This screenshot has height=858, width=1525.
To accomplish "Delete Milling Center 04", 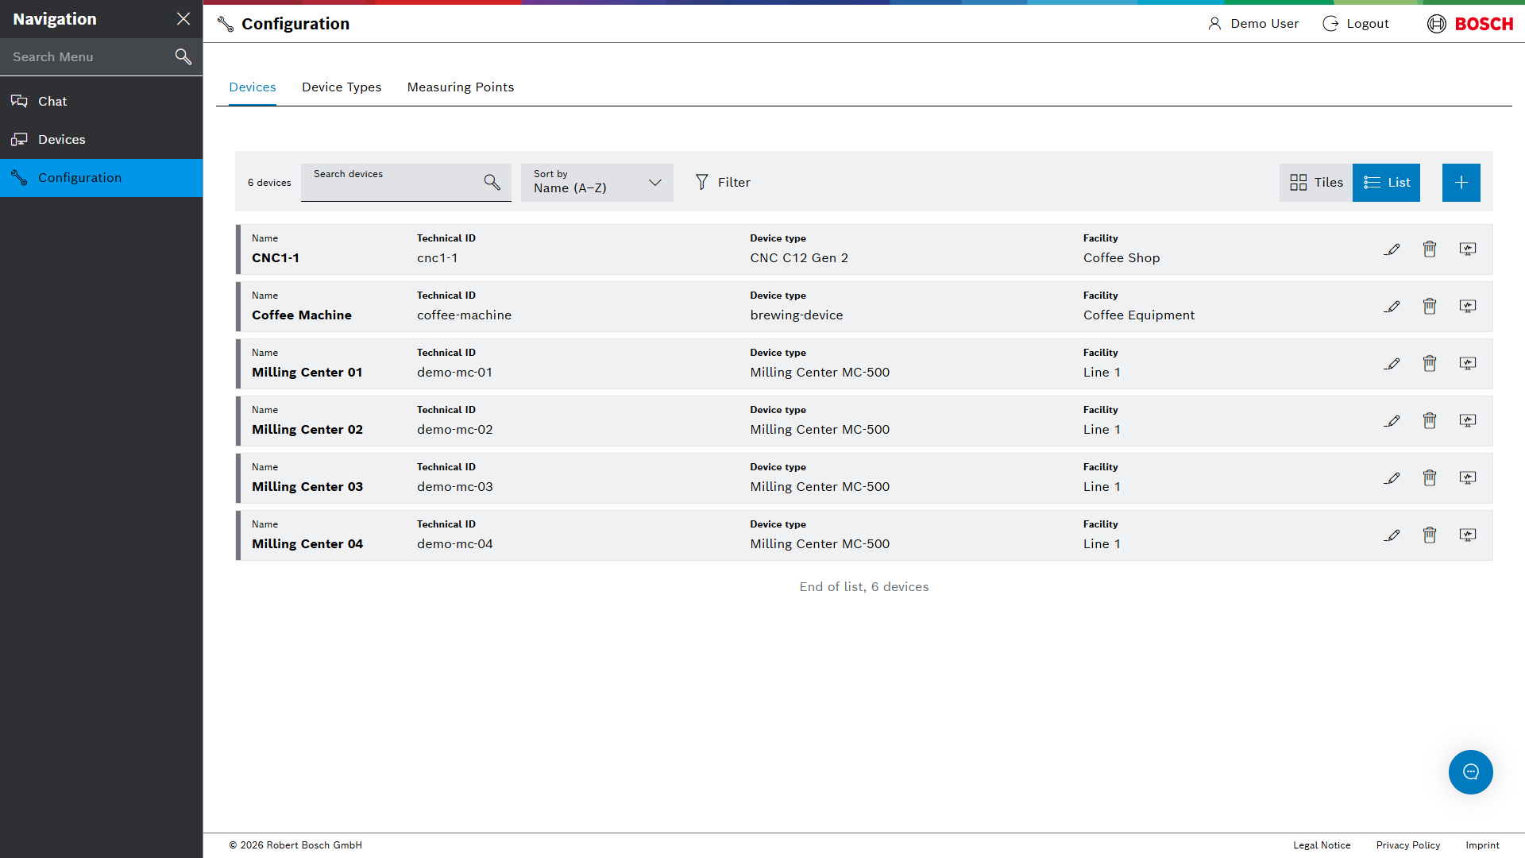I will tap(1430, 535).
